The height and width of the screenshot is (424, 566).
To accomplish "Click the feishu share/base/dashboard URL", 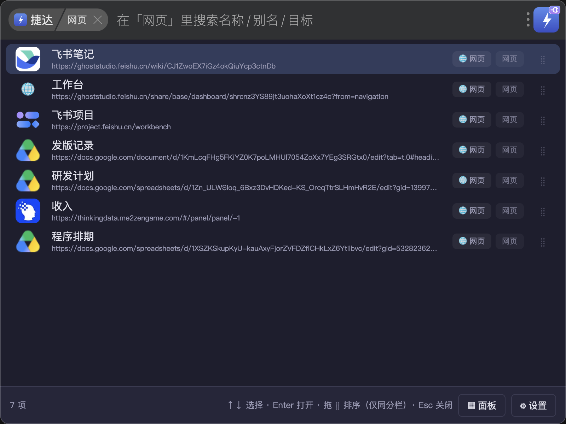I will 220,96.
